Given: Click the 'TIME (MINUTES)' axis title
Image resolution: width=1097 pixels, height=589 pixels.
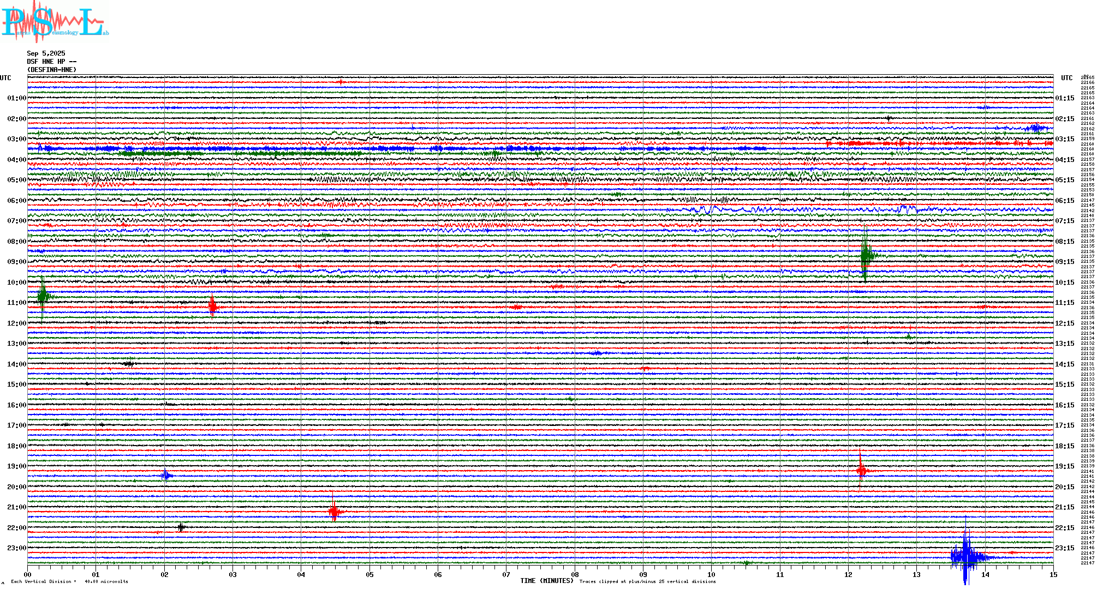Looking at the screenshot, I should pyautogui.click(x=547, y=581).
